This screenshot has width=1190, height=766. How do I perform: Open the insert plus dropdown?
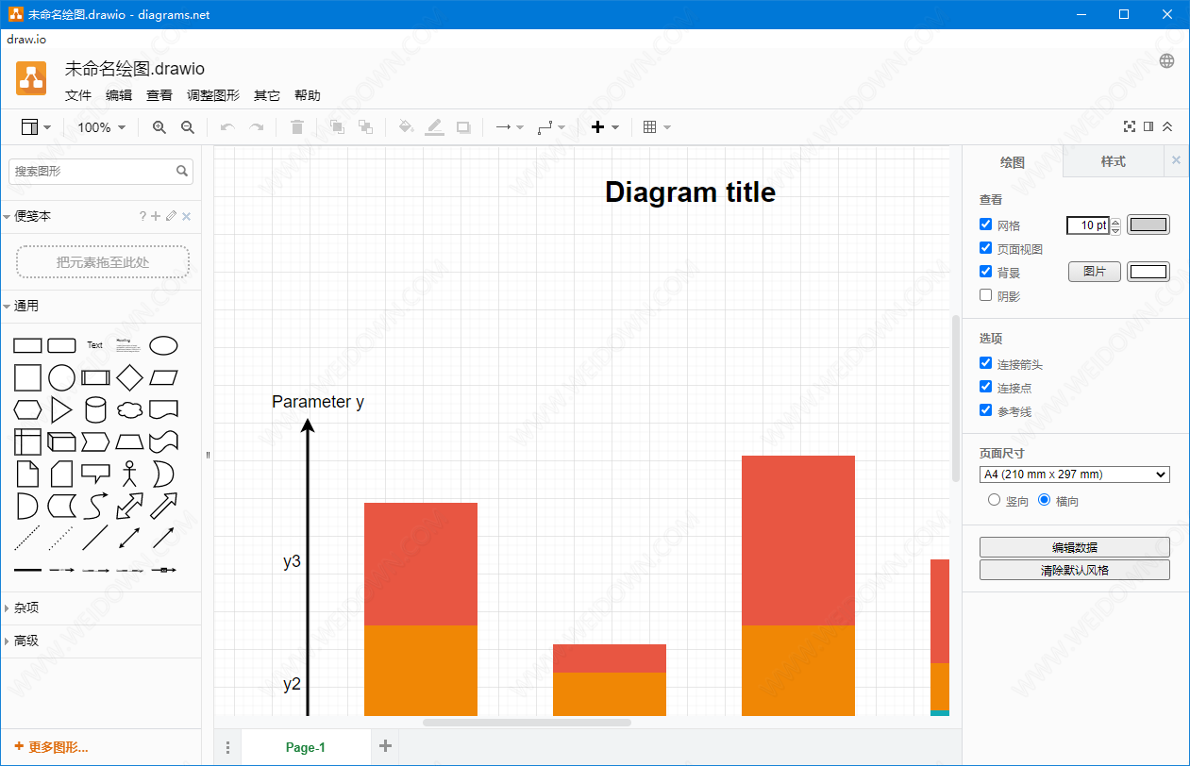click(x=605, y=127)
